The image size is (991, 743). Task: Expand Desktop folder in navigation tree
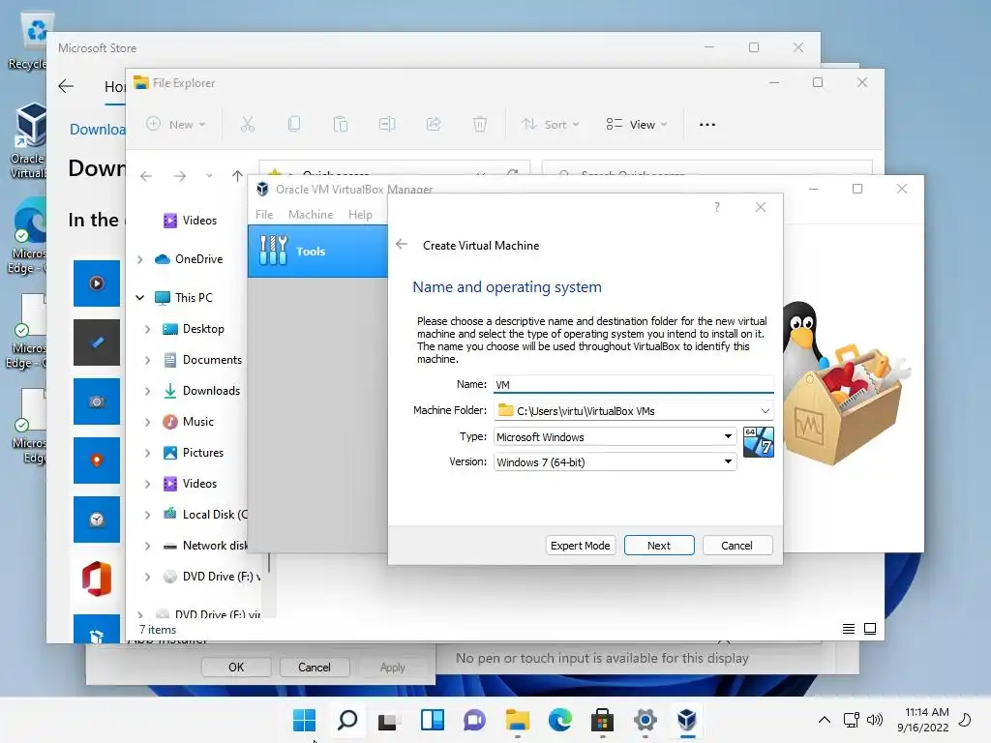[148, 329]
